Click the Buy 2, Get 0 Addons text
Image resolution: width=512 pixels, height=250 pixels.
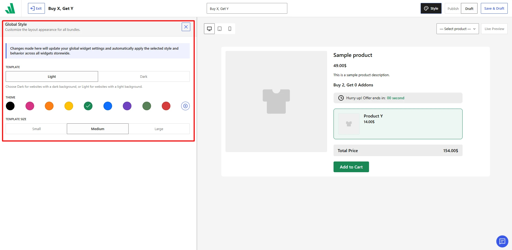click(x=353, y=85)
